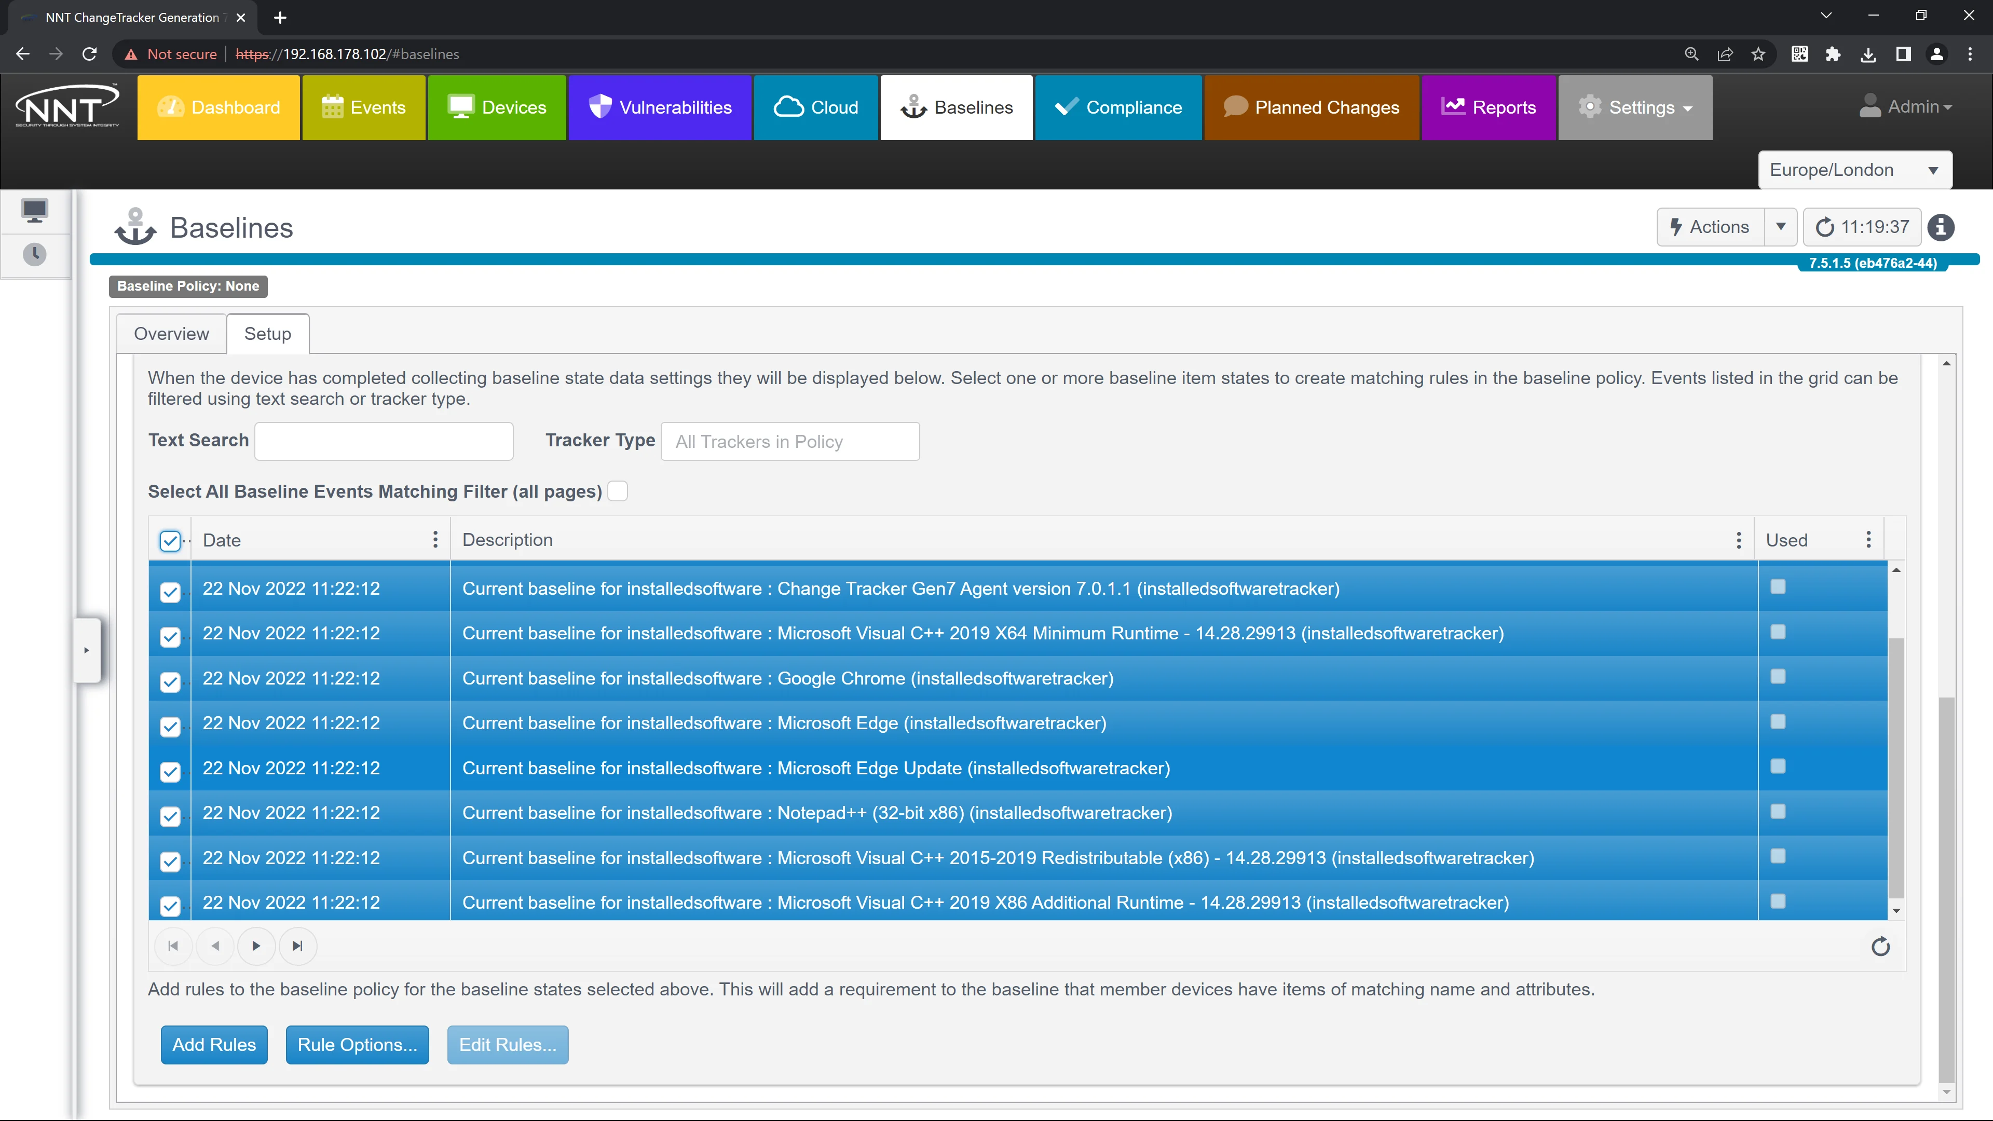The image size is (1993, 1121).
Task: Switch to the Overview tab
Action: [171, 333]
